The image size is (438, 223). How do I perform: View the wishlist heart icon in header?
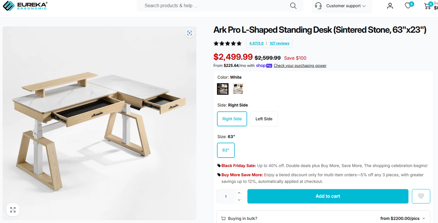pyautogui.click(x=408, y=5)
